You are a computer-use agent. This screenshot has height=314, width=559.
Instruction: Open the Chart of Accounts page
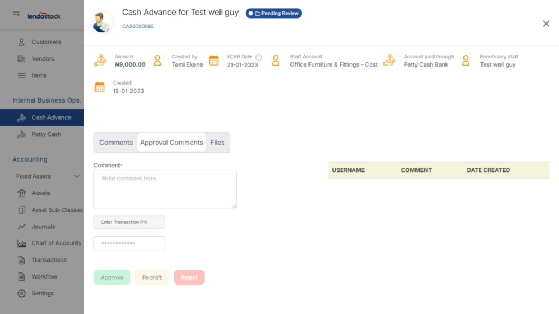[x=56, y=243]
